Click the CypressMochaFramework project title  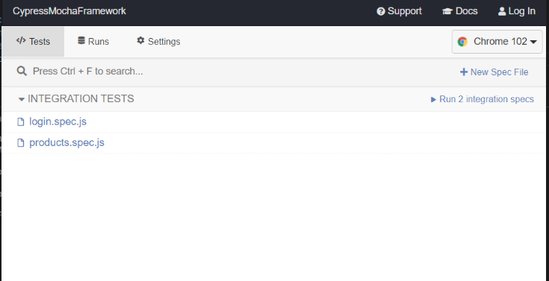point(69,11)
